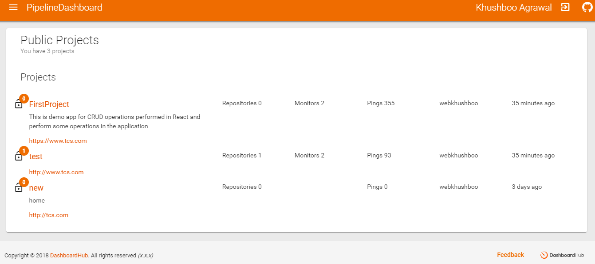Open the Feedback link in the footer
The height and width of the screenshot is (264, 595).
point(510,255)
